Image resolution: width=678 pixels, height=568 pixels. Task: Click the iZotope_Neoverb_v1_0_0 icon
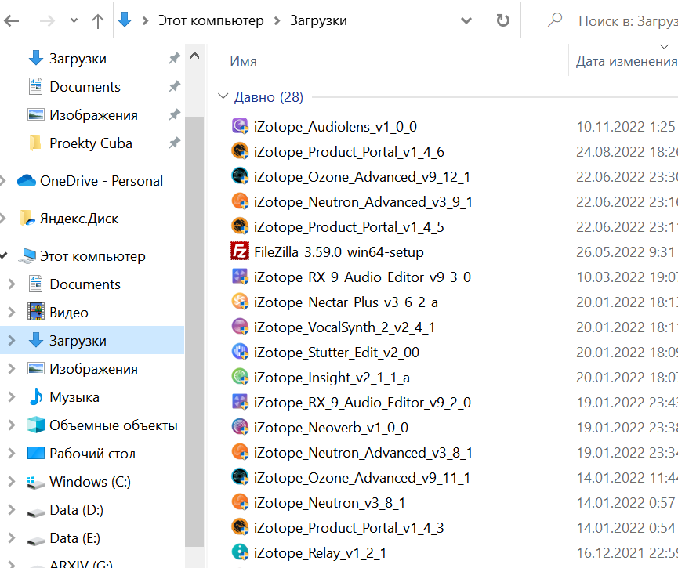pos(240,427)
